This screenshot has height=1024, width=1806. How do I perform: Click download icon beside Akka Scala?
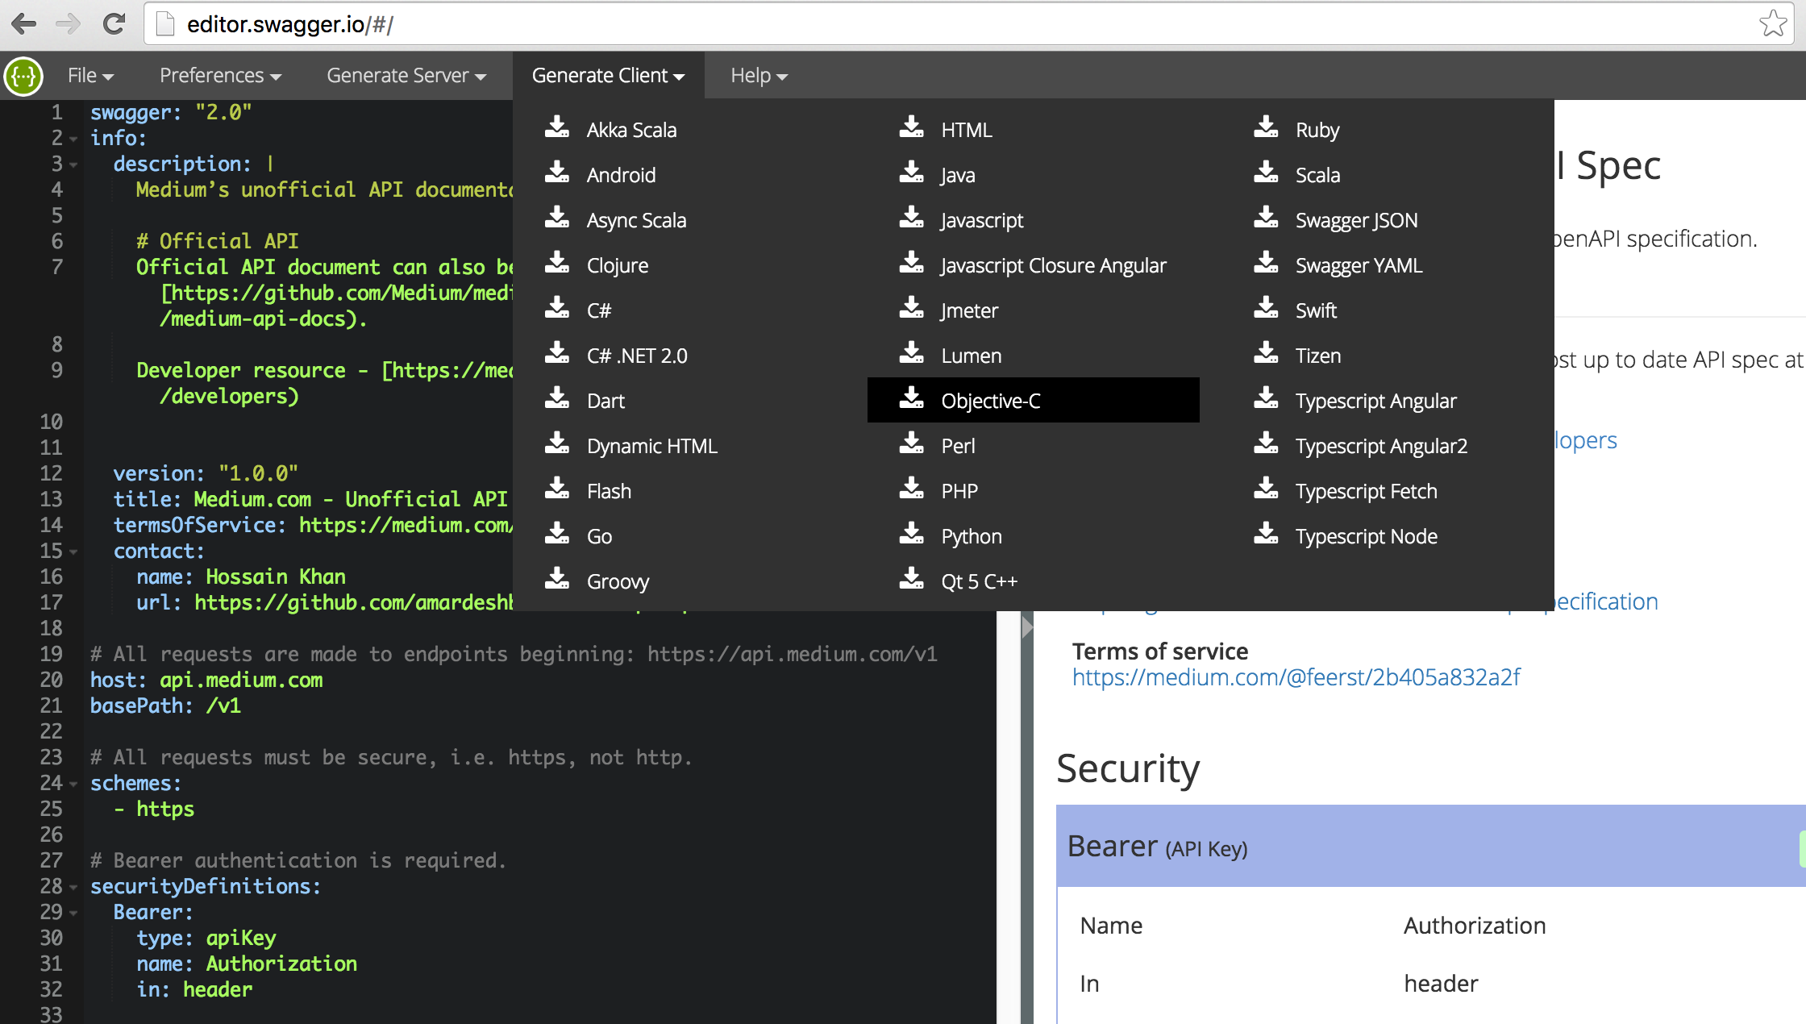(557, 127)
